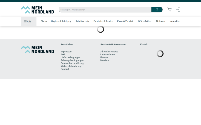Open the Impressum link
Image resolution: width=201 pixels, height=125 pixels.
tap(66, 52)
